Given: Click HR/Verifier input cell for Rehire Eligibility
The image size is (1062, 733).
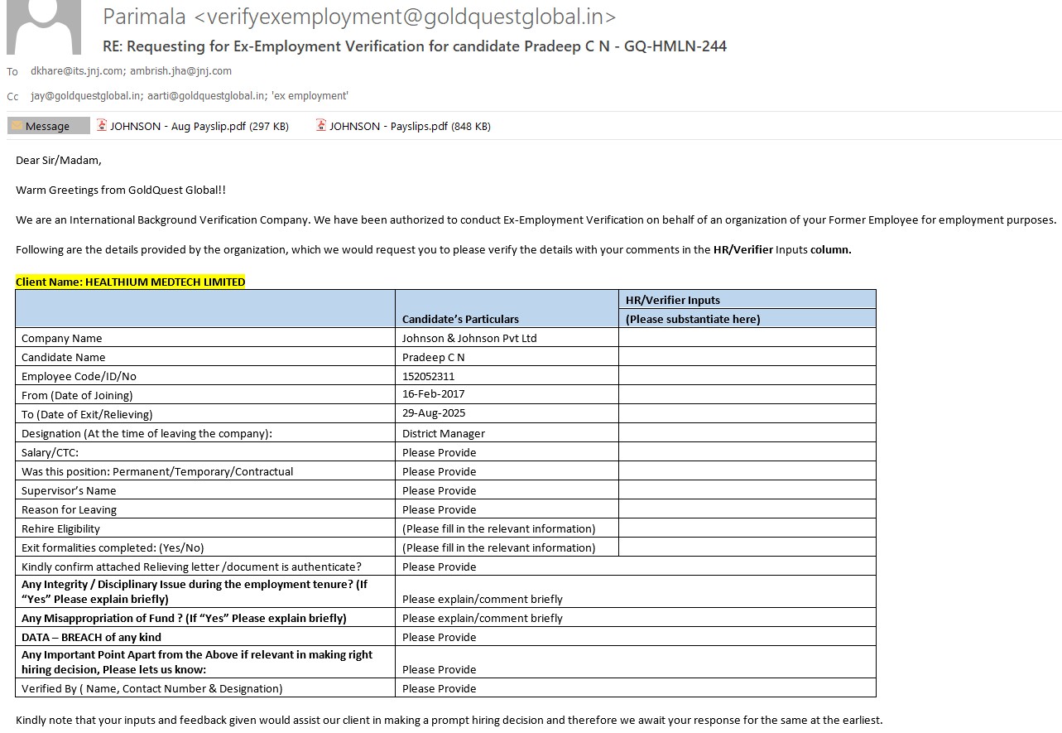Looking at the screenshot, I should pyautogui.click(x=747, y=528).
